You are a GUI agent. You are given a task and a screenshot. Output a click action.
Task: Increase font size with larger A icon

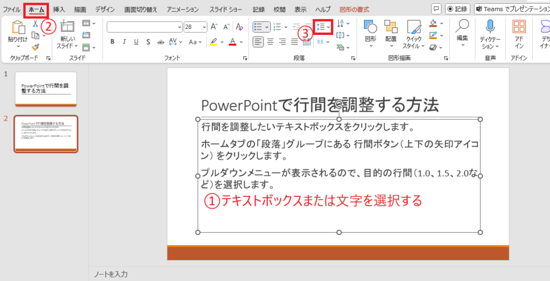214,27
